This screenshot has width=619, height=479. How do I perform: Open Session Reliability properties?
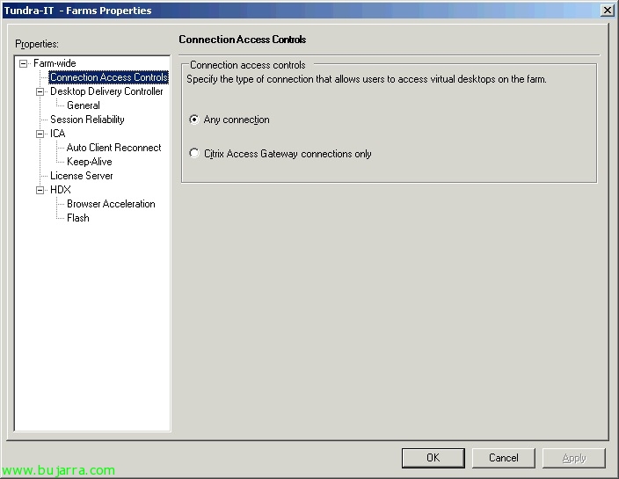[x=87, y=120]
